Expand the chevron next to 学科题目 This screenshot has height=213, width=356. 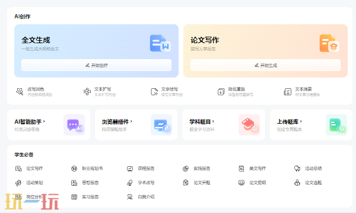coord(213,121)
